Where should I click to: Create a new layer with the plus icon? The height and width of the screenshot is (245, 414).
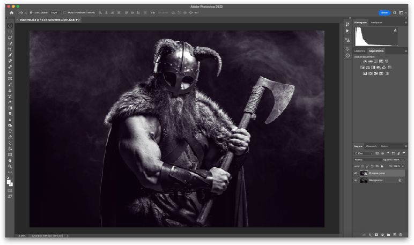394,234
